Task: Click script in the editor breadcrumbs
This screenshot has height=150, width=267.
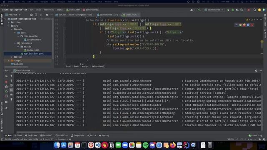Action: [85, 67]
